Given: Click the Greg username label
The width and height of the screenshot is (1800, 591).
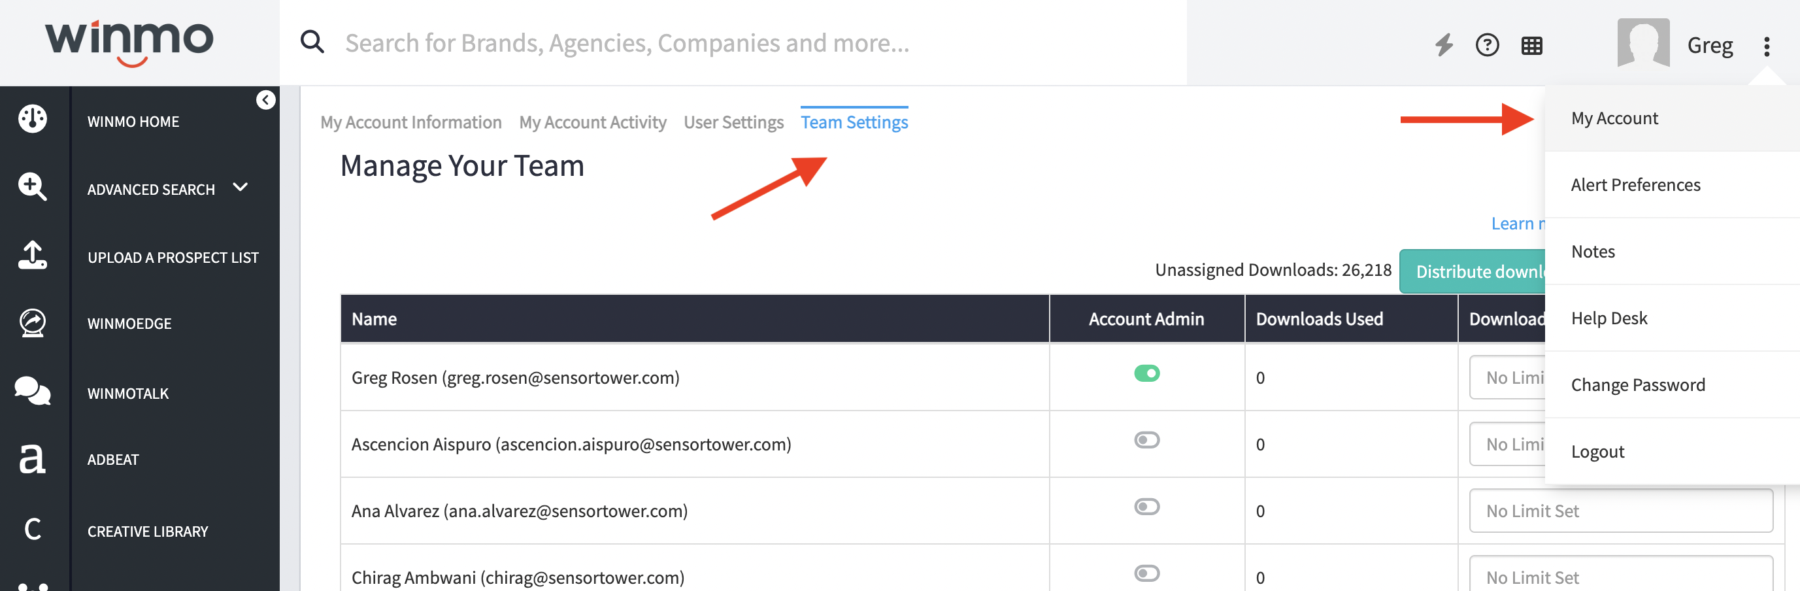Looking at the screenshot, I should [1710, 45].
